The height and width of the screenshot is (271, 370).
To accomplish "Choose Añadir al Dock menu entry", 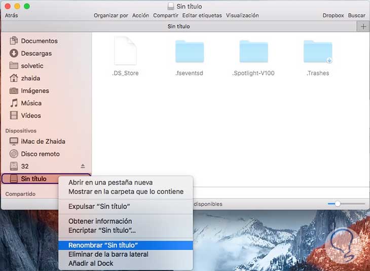I will [x=126, y=263].
